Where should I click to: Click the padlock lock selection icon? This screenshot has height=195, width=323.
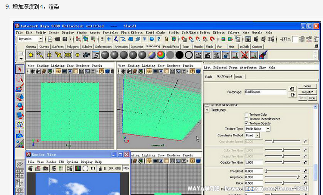[x=166, y=39]
